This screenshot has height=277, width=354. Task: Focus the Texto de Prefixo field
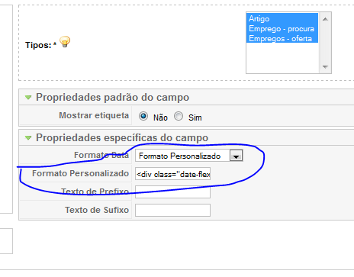[x=172, y=192]
